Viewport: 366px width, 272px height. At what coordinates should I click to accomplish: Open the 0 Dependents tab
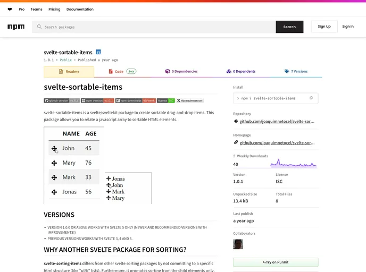[241, 71]
